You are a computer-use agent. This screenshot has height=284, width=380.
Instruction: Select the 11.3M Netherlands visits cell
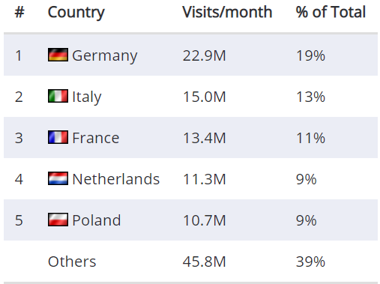pos(204,179)
